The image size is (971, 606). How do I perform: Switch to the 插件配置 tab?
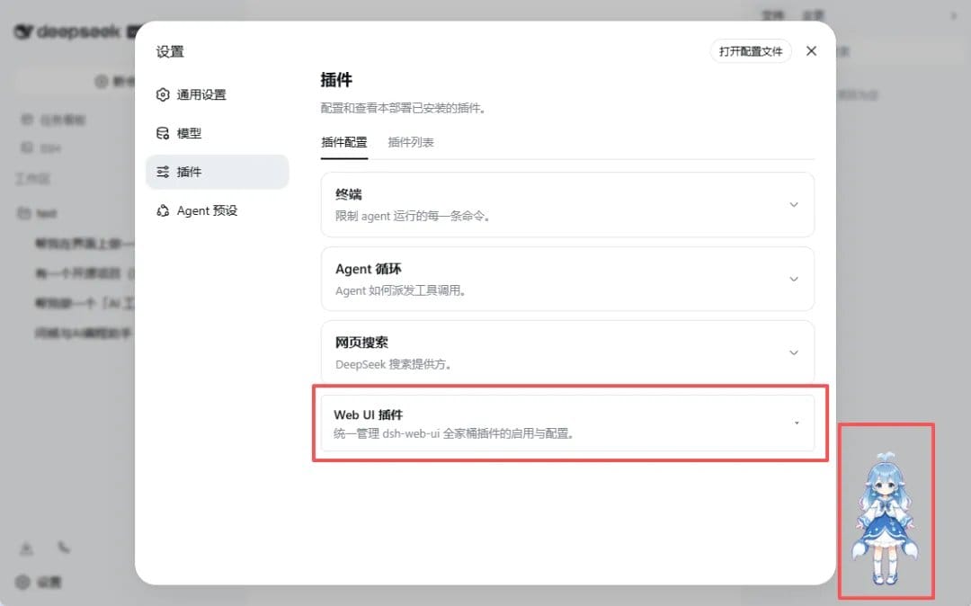[x=344, y=142]
